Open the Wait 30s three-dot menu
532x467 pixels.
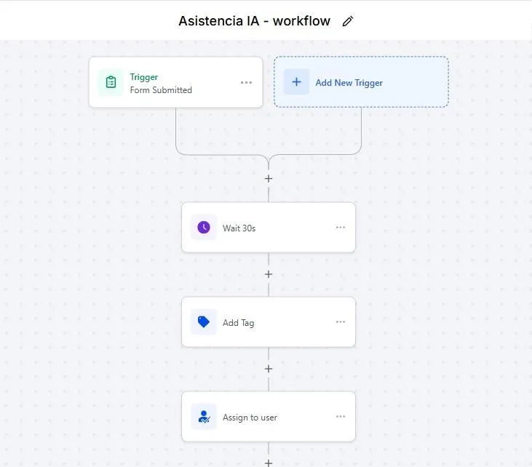341,228
